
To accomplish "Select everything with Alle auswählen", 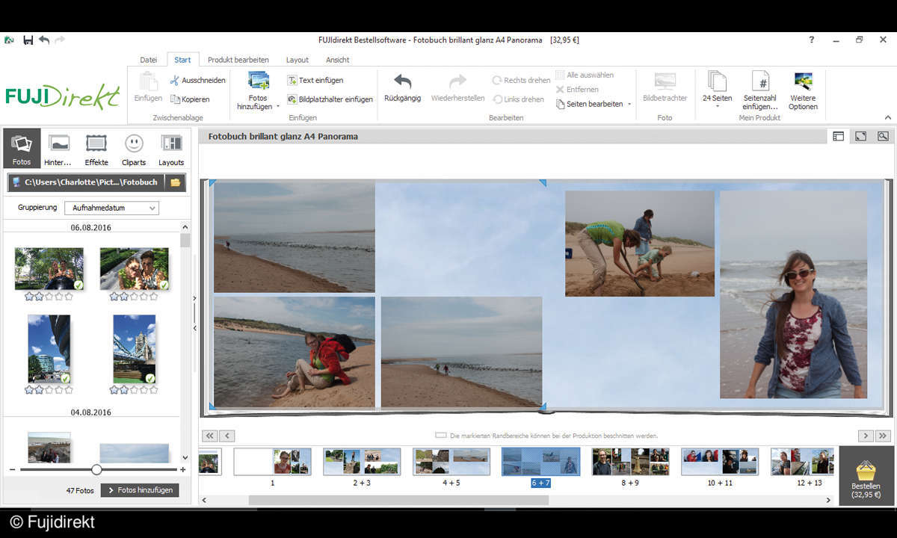I will pyautogui.click(x=585, y=75).
